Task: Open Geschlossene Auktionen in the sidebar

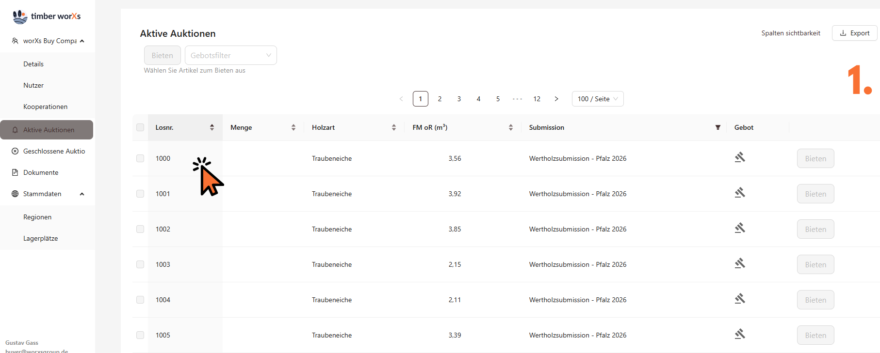Action: coord(54,151)
